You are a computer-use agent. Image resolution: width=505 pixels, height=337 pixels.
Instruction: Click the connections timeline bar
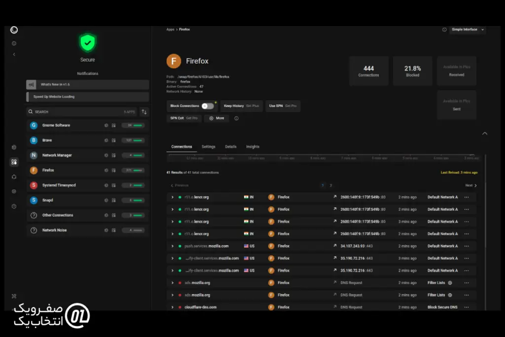click(324, 157)
